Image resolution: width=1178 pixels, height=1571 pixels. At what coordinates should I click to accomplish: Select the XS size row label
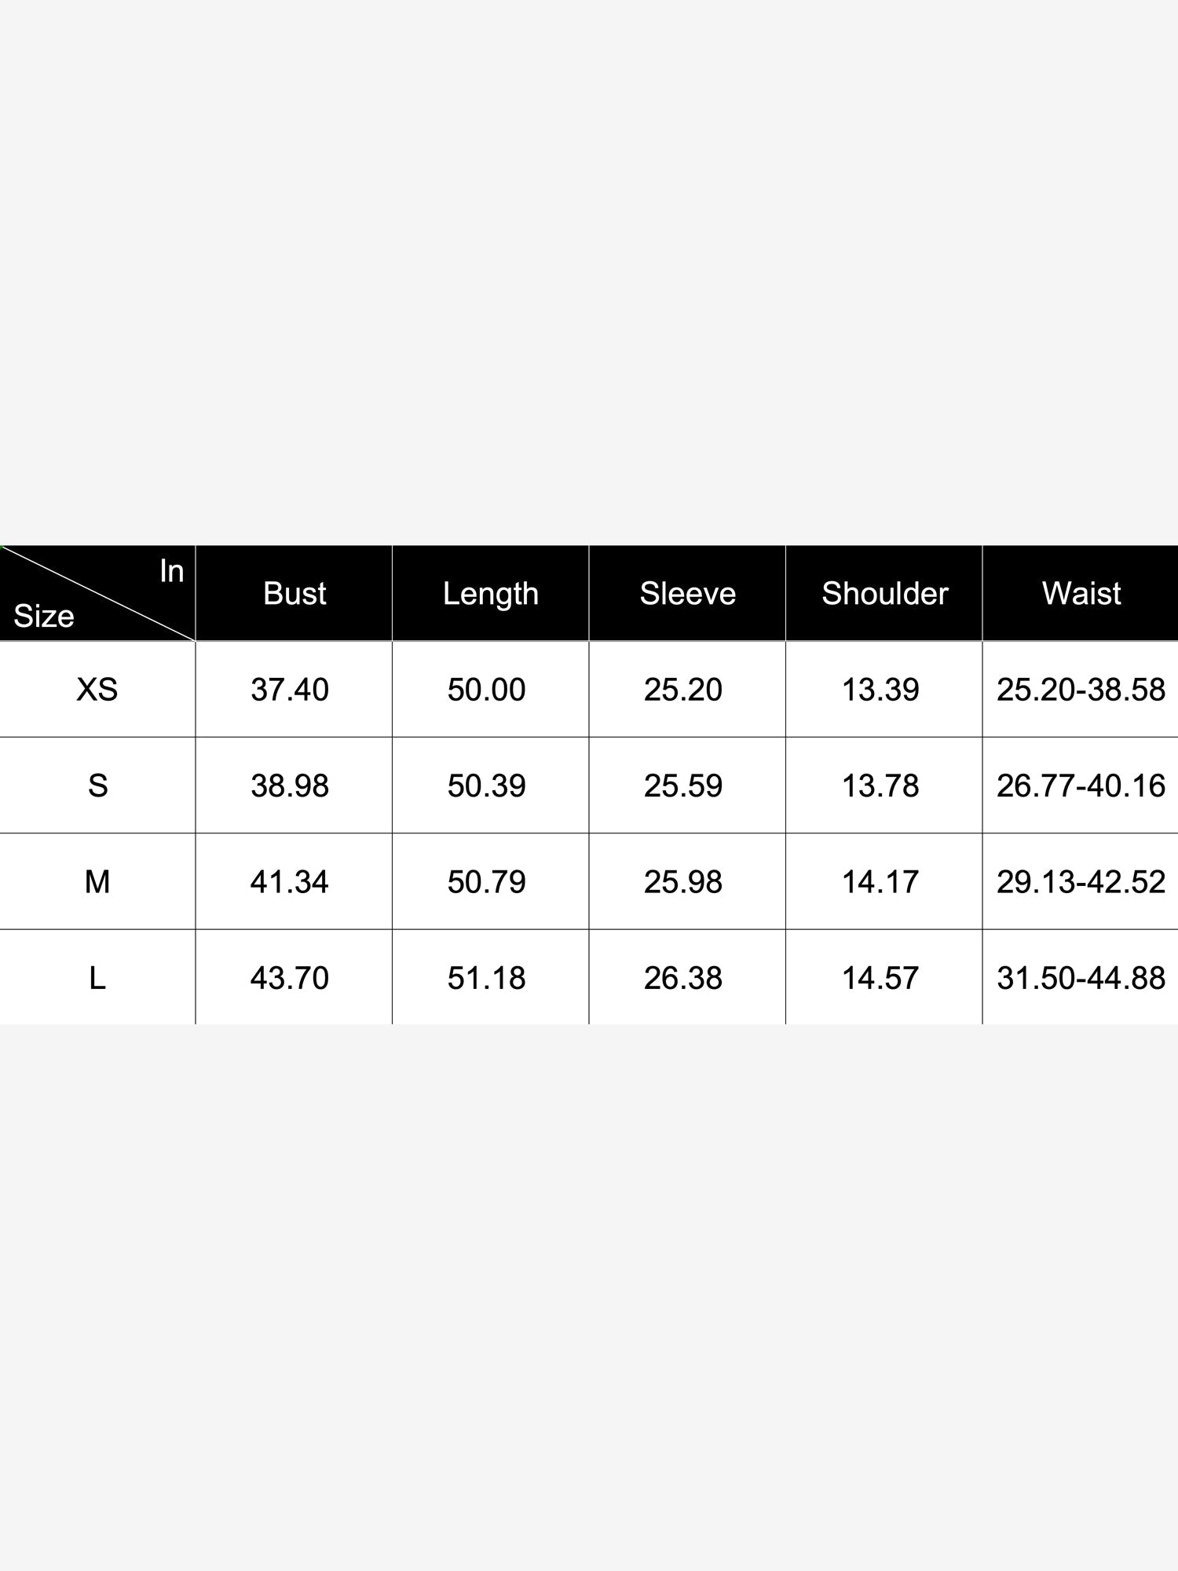click(x=97, y=689)
